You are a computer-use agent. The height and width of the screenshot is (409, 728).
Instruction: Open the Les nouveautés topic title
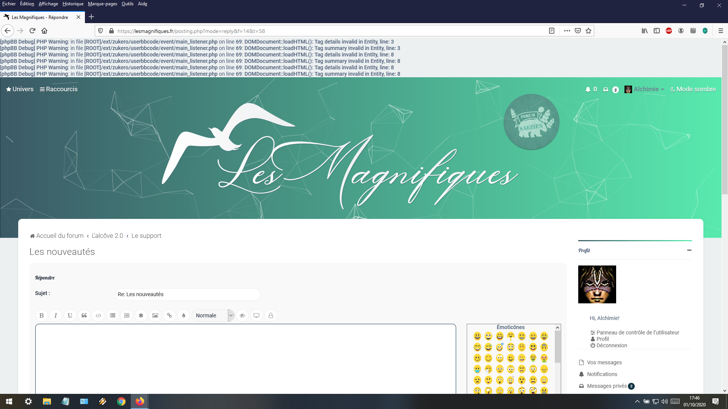point(62,252)
